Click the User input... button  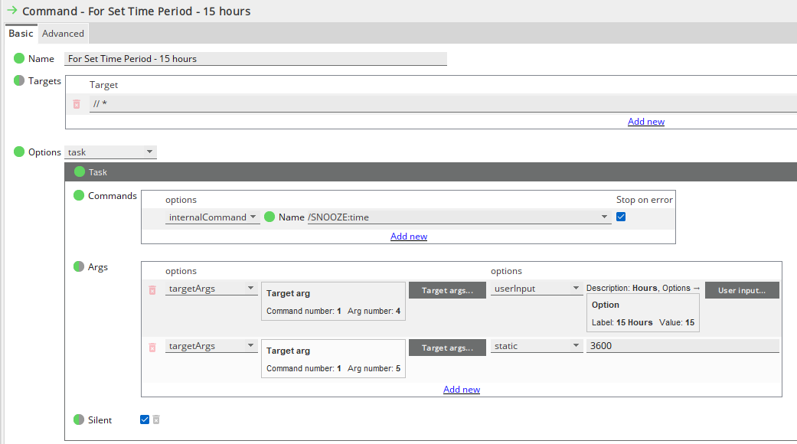[742, 290]
